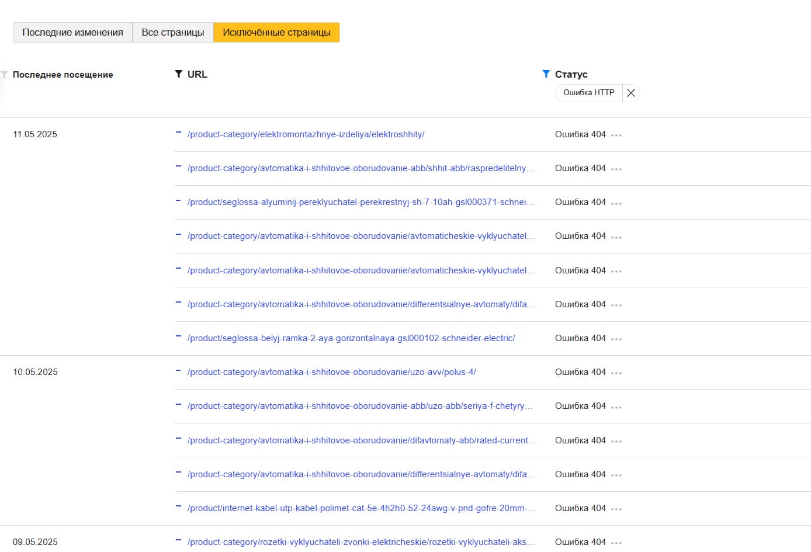
Task: Open more options for seglossa-belyj-ramka row
Action: point(616,339)
